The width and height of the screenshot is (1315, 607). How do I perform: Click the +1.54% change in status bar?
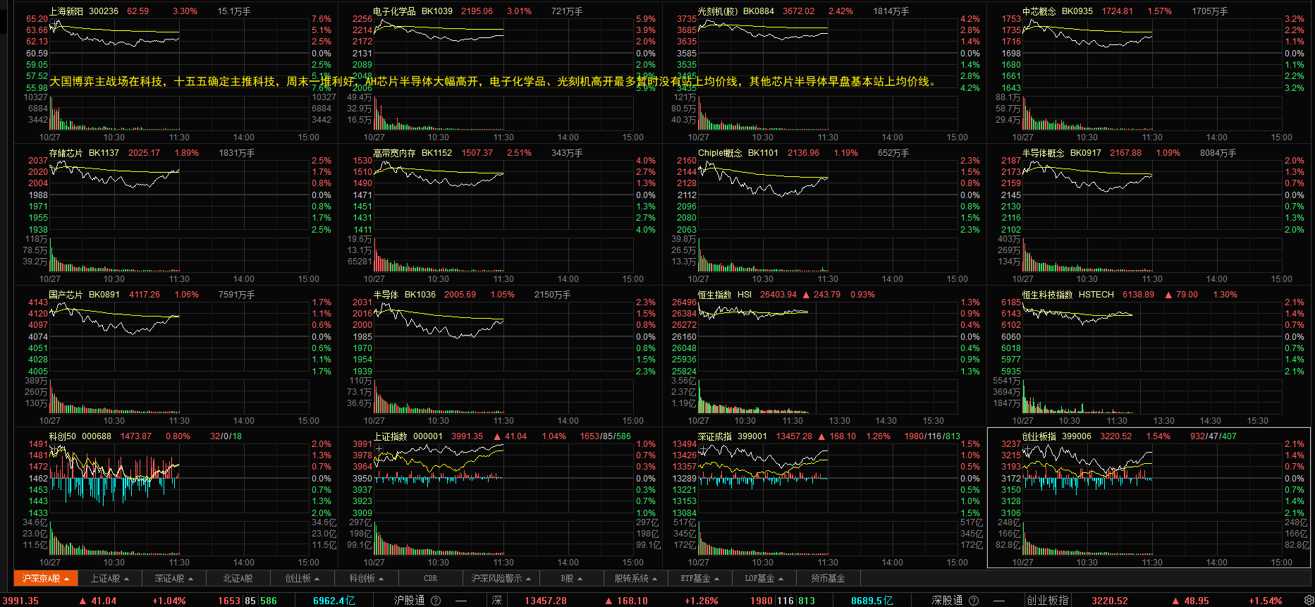pyautogui.click(x=1266, y=601)
